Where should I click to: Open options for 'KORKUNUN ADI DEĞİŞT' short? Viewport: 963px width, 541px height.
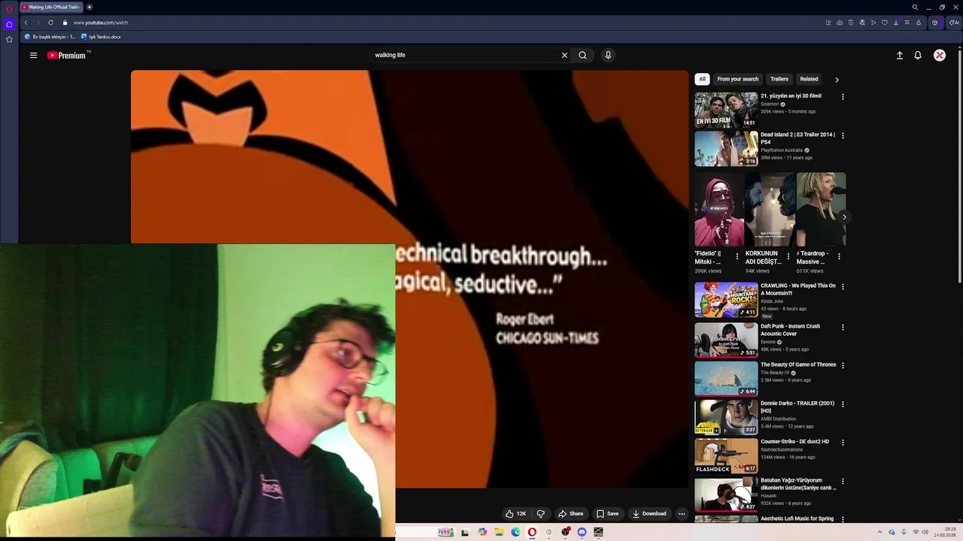coord(788,256)
